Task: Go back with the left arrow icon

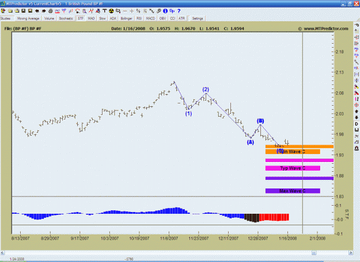Action: click(x=37, y=11)
